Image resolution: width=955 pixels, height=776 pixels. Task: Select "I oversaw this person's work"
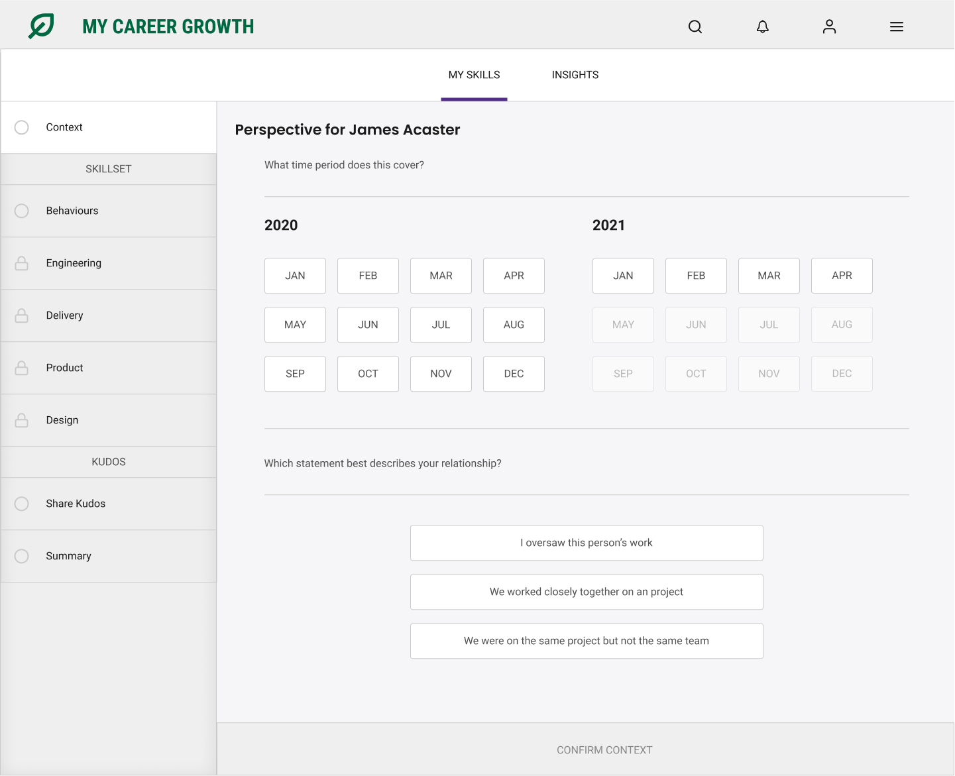point(587,543)
